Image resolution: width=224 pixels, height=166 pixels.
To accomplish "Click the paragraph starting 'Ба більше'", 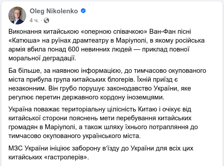I will tap(107, 84).
